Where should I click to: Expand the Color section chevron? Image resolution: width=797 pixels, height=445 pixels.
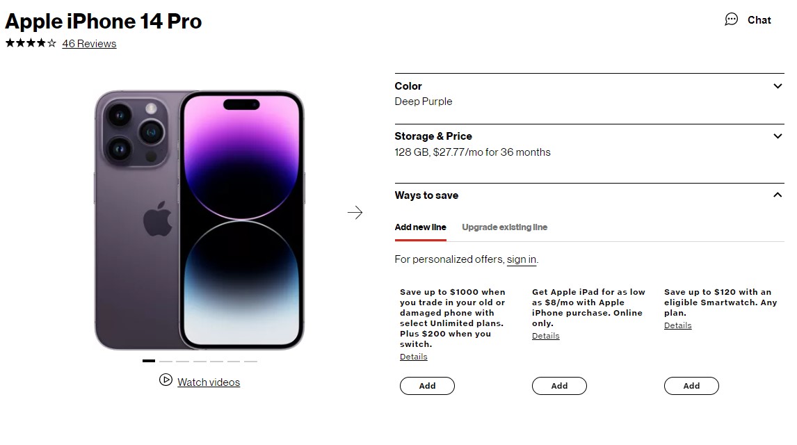tap(778, 86)
